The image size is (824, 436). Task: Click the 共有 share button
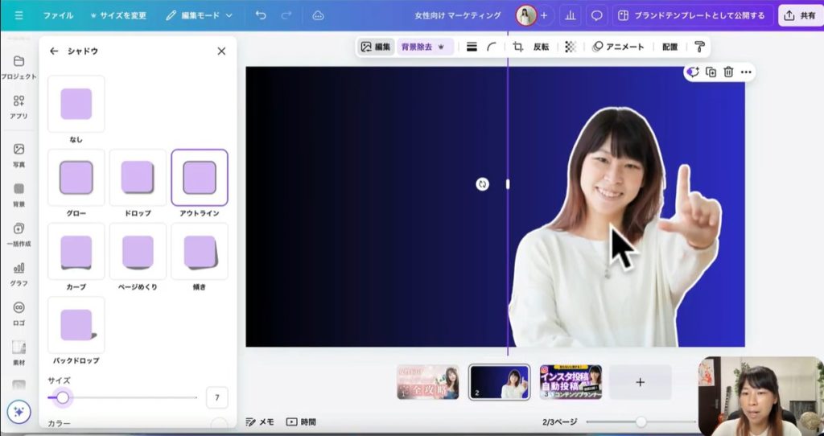[x=800, y=15]
